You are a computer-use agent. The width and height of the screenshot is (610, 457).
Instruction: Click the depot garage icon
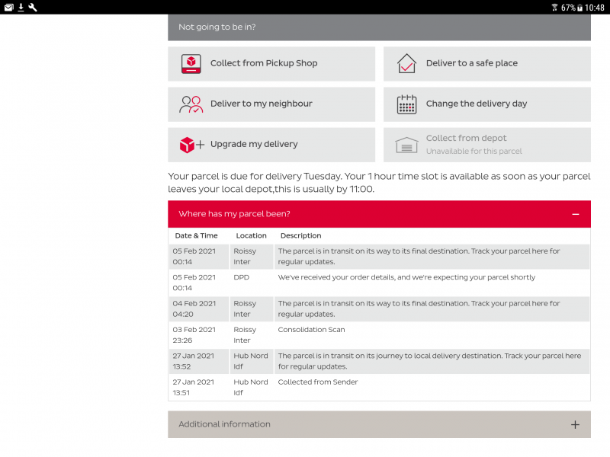pyautogui.click(x=406, y=145)
